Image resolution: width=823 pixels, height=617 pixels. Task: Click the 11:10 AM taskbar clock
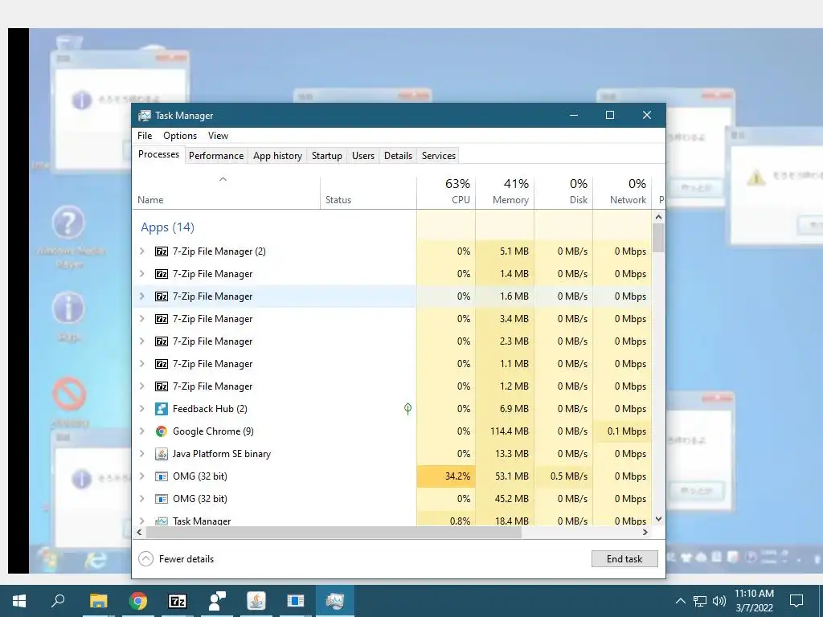(x=754, y=594)
